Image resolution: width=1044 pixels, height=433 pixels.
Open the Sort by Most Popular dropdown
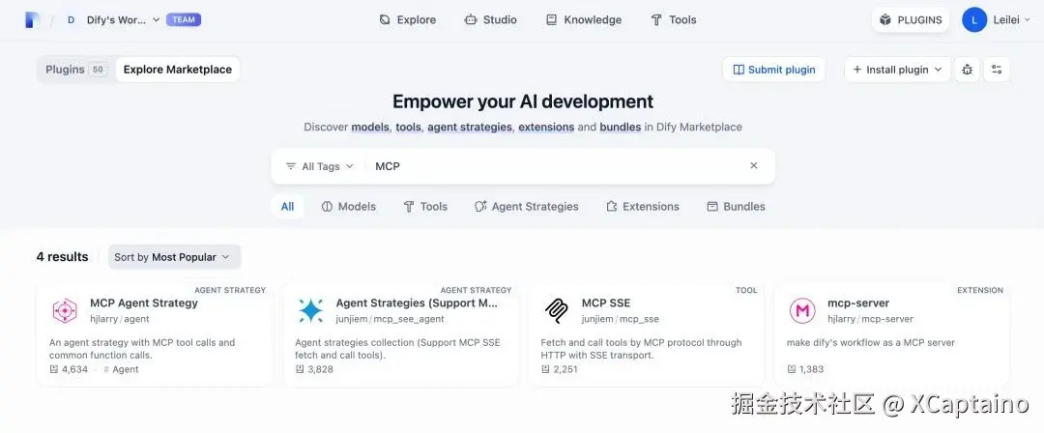[174, 257]
